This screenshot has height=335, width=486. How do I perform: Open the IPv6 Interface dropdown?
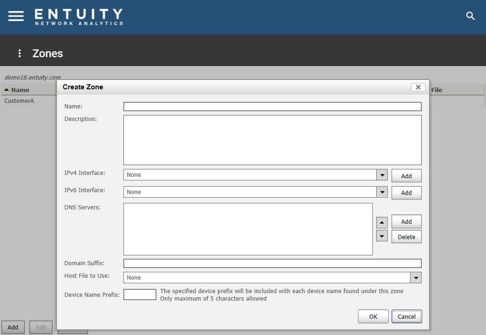tap(382, 192)
